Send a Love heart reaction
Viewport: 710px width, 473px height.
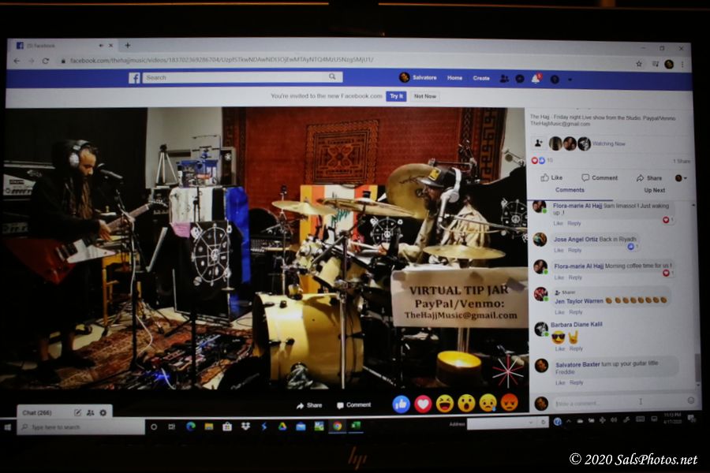(423, 404)
